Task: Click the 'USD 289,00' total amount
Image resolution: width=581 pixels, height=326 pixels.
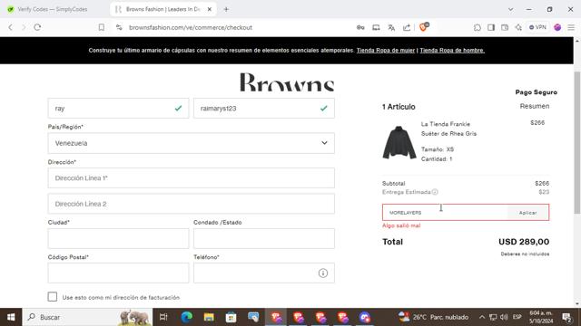Action: [x=524, y=242]
